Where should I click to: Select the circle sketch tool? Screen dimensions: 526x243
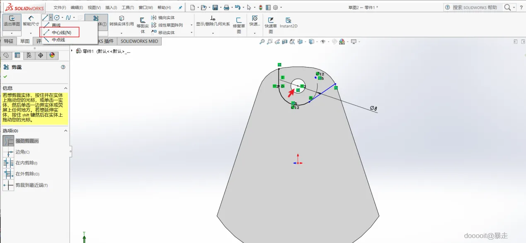57,18
